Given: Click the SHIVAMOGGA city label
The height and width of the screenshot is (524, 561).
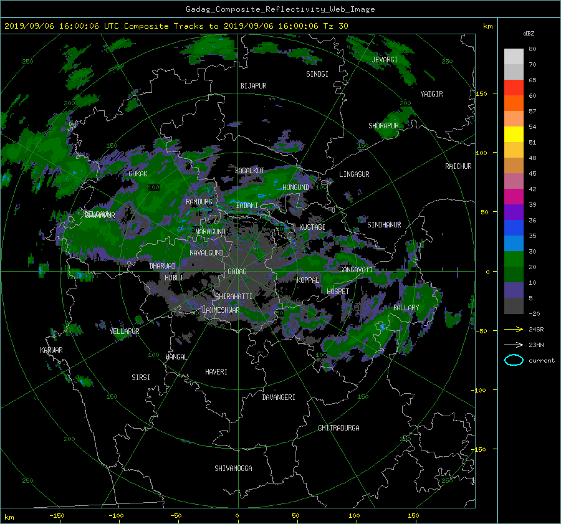Looking at the screenshot, I should (x=233, y=469).
